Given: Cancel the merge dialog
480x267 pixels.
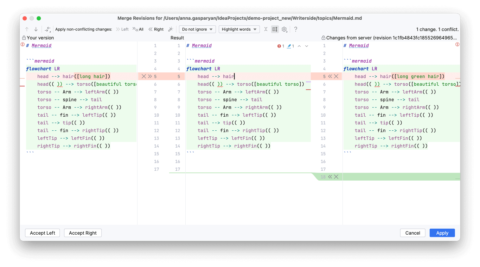Looking at the screenshot, I should point(412,233).
